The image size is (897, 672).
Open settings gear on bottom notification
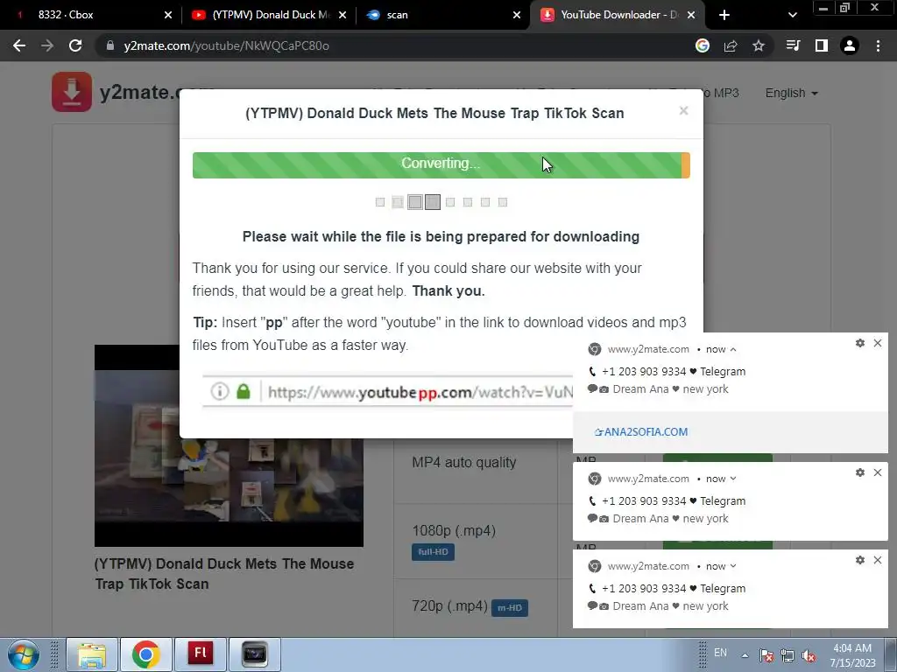[x=860, y=560]
